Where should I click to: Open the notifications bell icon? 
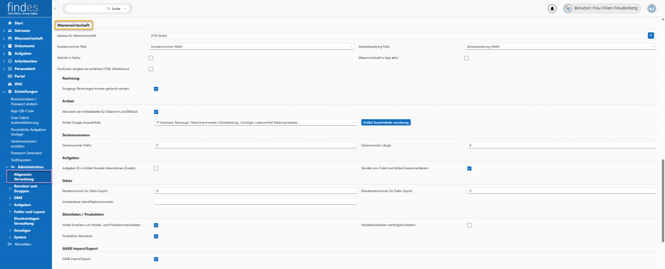pyautogui.click(x=552, y=8)
